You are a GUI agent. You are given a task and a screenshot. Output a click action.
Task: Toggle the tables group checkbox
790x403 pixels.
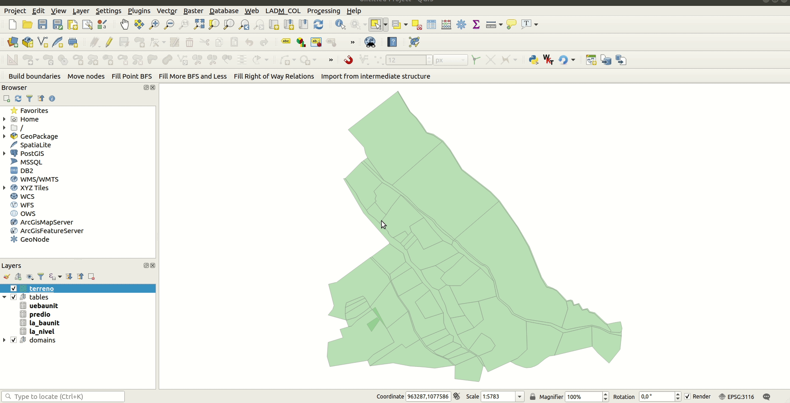pyautogui.click(x=14, y=297)
